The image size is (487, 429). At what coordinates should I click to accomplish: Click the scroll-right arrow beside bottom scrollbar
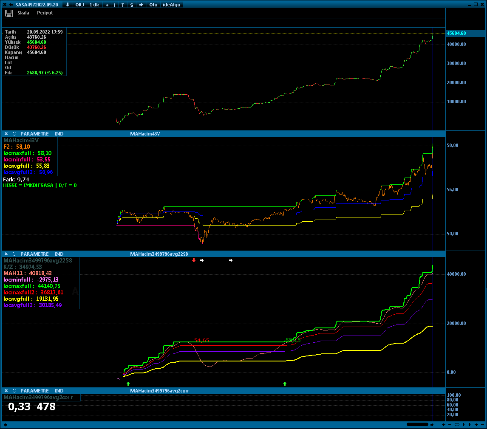pyautogui.click(x=432, y=425)
